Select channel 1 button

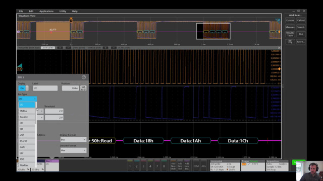tap(130, 166)
